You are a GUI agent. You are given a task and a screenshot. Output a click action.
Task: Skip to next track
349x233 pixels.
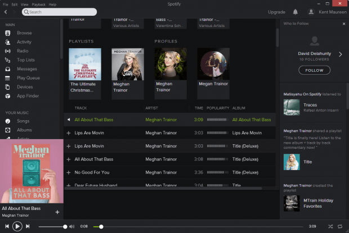(x=28, y=226)
